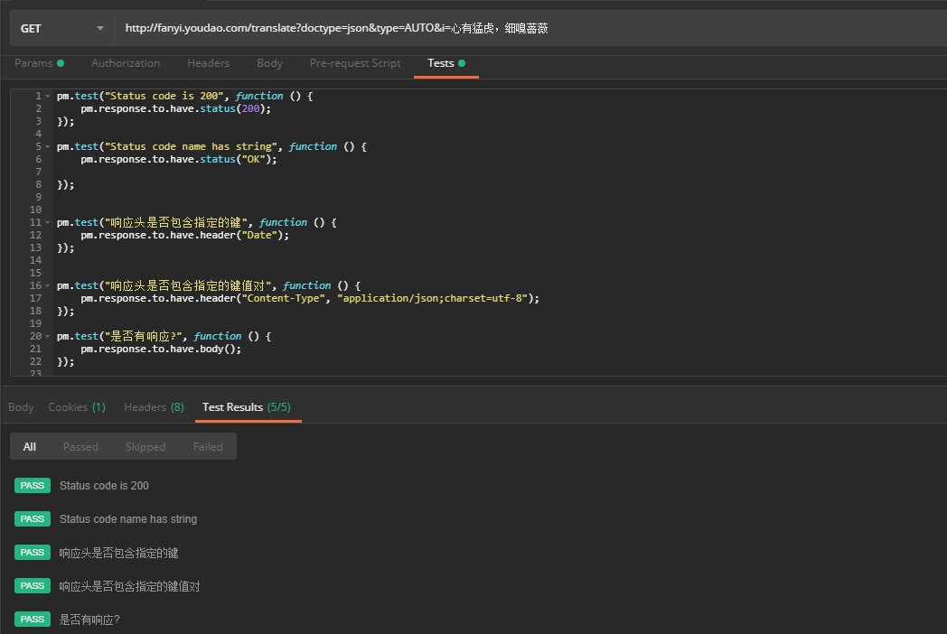
Task: Click the request URL input field
Action: 530,28
